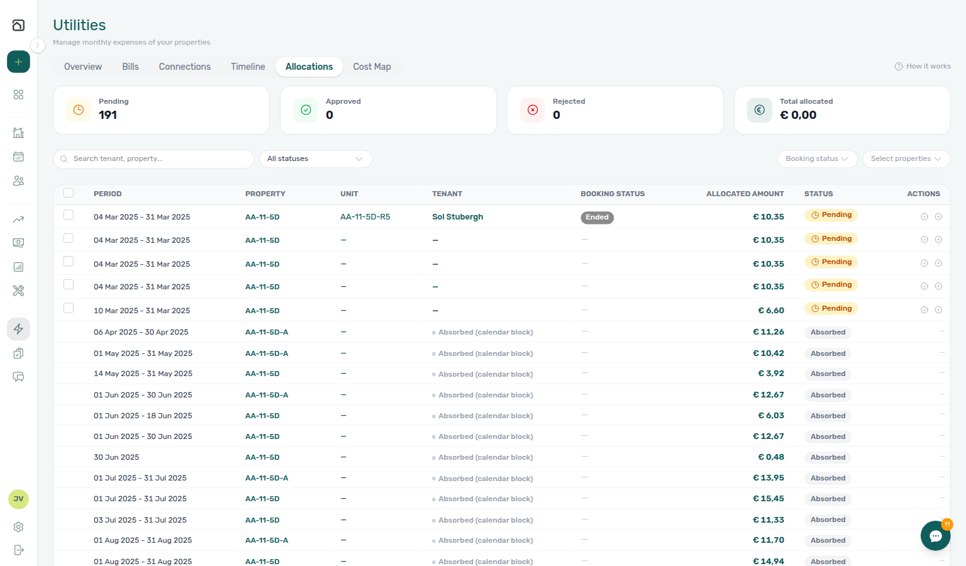Check the Sol Stubergh row checkbox

click(x=69, y=215)
